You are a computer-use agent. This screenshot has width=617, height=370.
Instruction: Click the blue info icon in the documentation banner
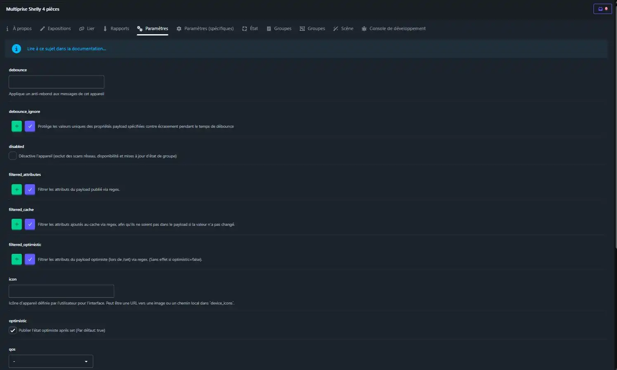[x=16, y=49]
